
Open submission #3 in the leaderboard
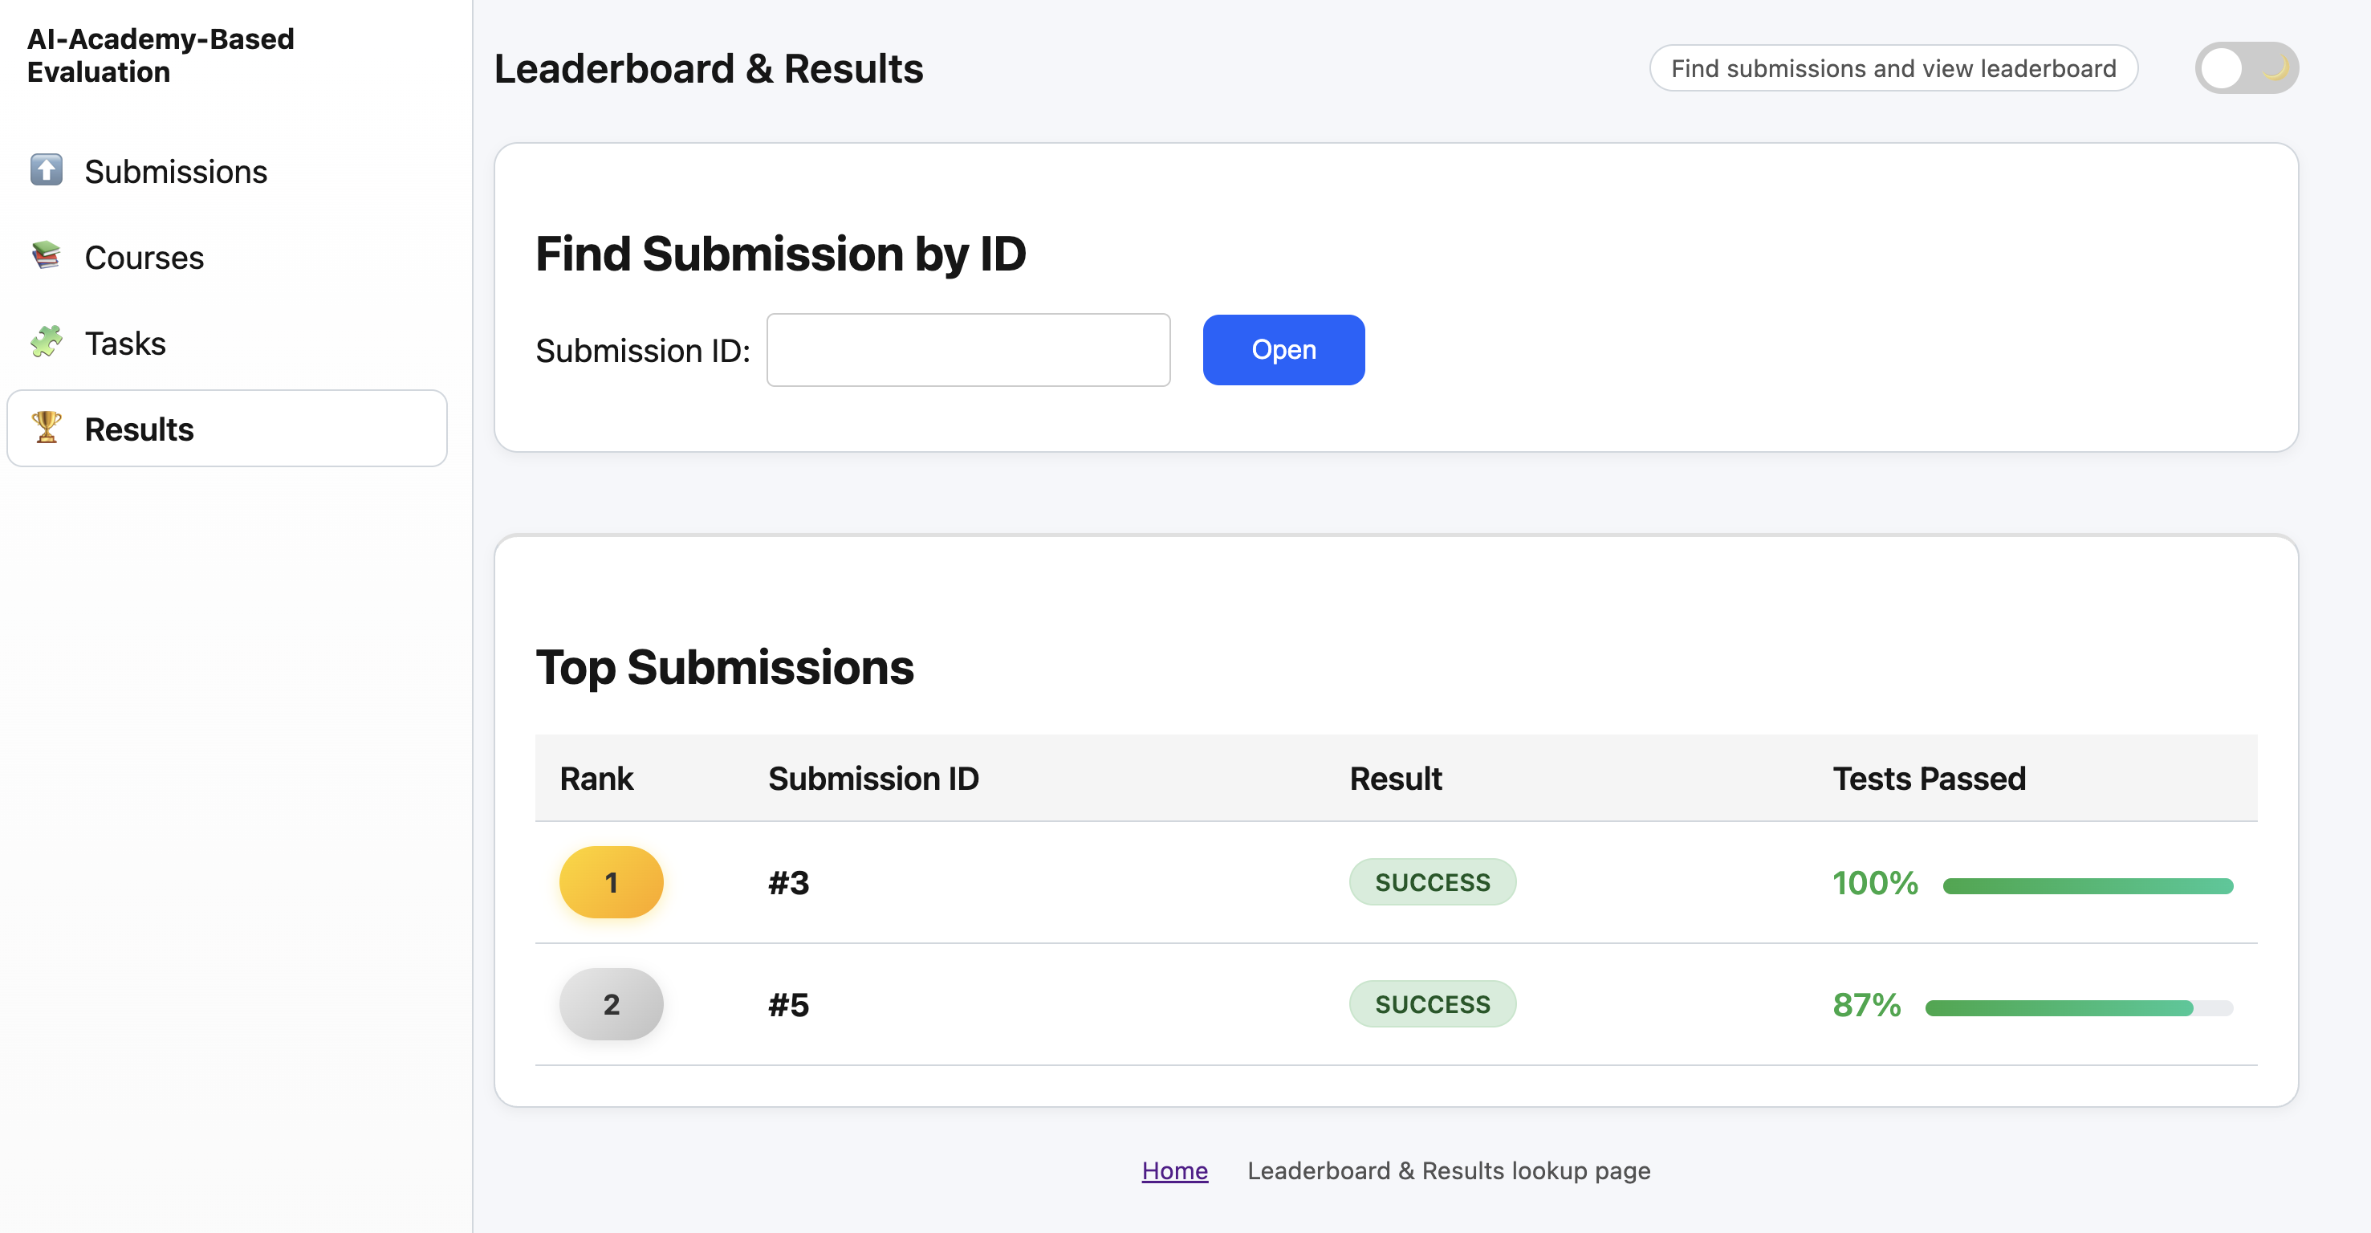(x=789, y=882)
